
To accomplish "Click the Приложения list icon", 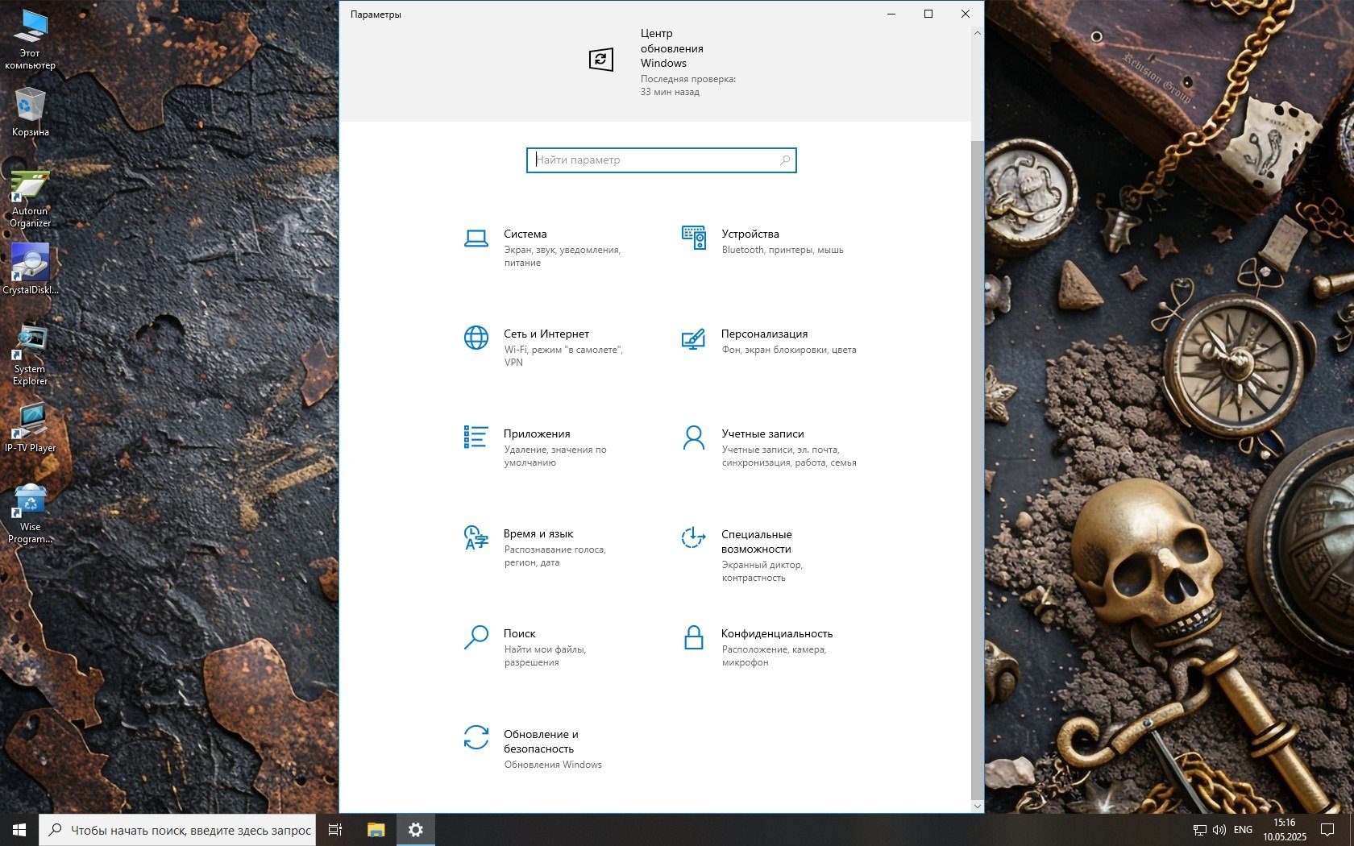I will point(476,438).
